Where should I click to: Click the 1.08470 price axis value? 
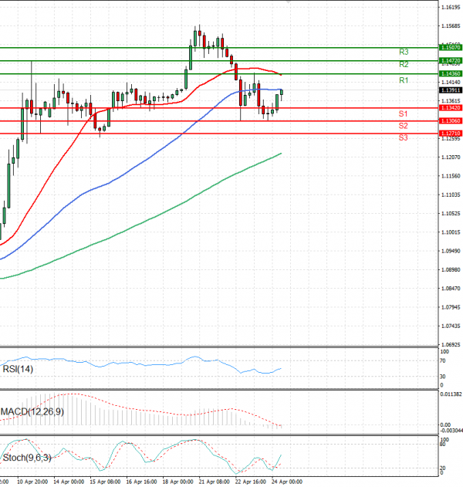click(451, 288)
